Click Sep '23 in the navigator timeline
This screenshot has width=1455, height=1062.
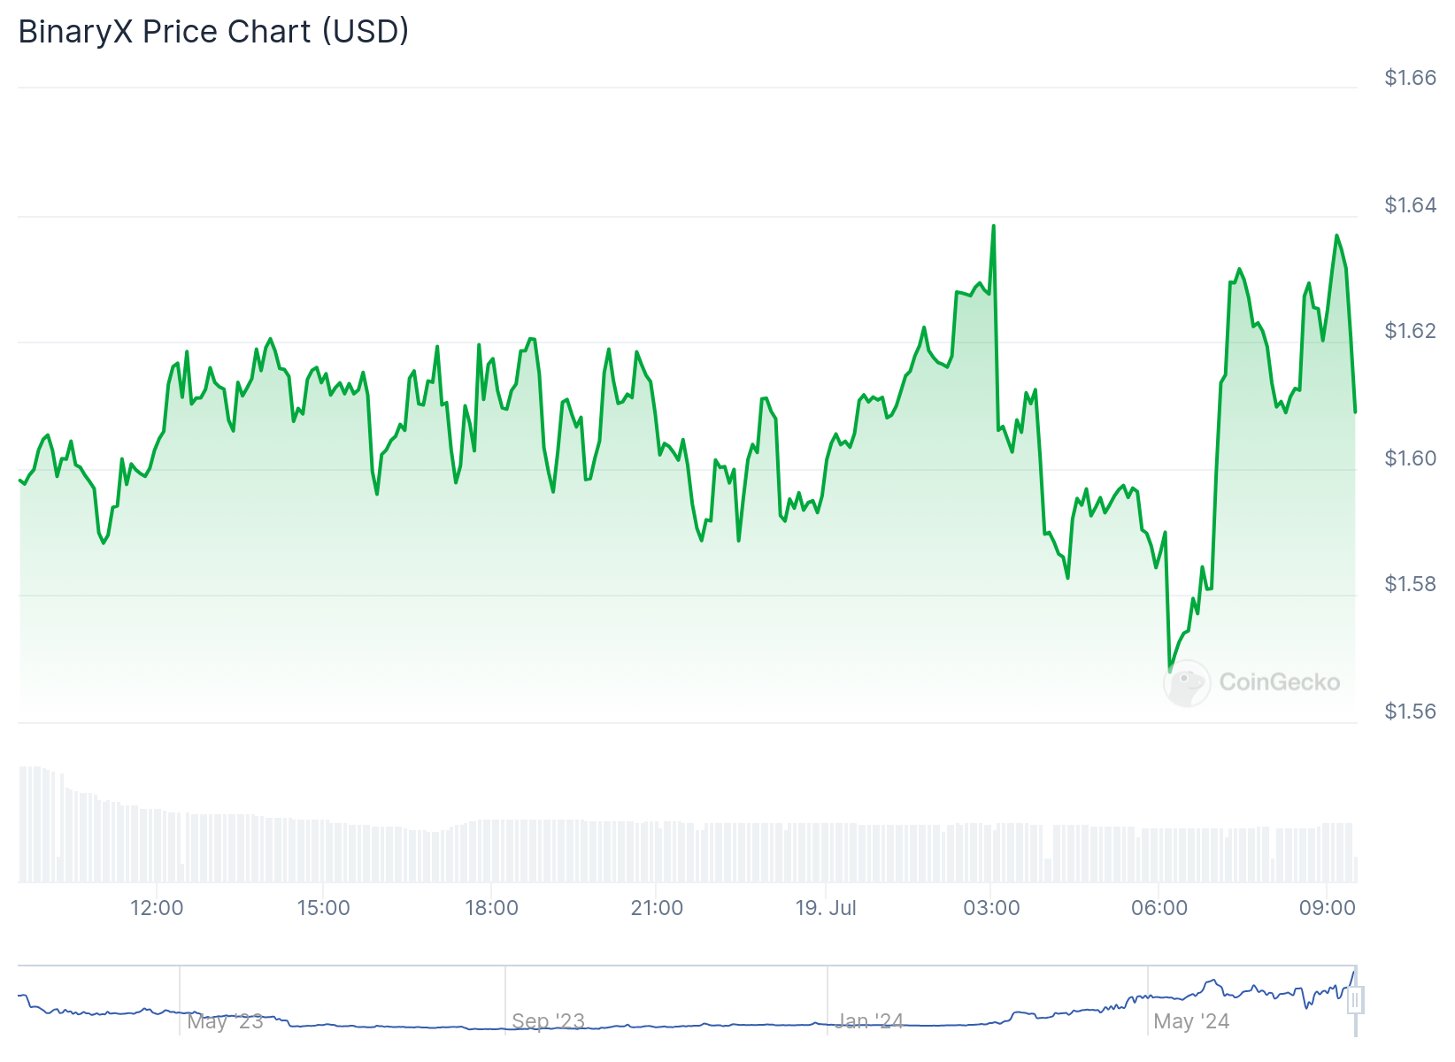[x=549, y=1021]
